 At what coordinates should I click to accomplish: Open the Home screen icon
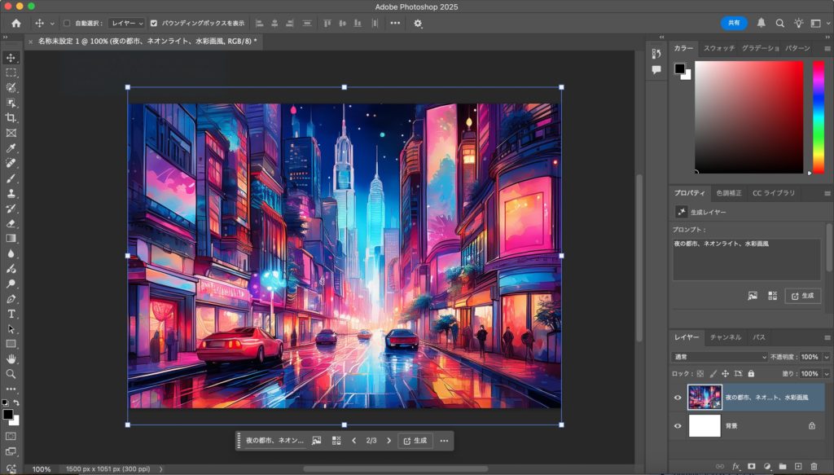pyautogui.click(x=16, y=24)
